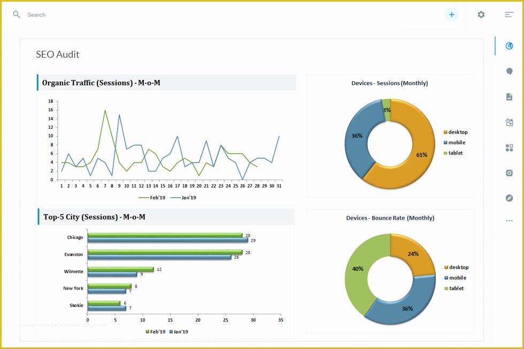Click the 36% mobile segment in Sessions donut
The height and width of the screenshot is (349, 524).
pos(357,136)
